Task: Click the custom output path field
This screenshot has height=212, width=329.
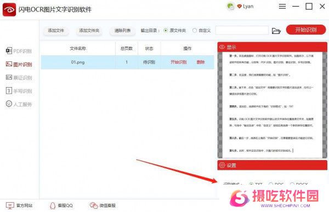Action: point(242,31)
